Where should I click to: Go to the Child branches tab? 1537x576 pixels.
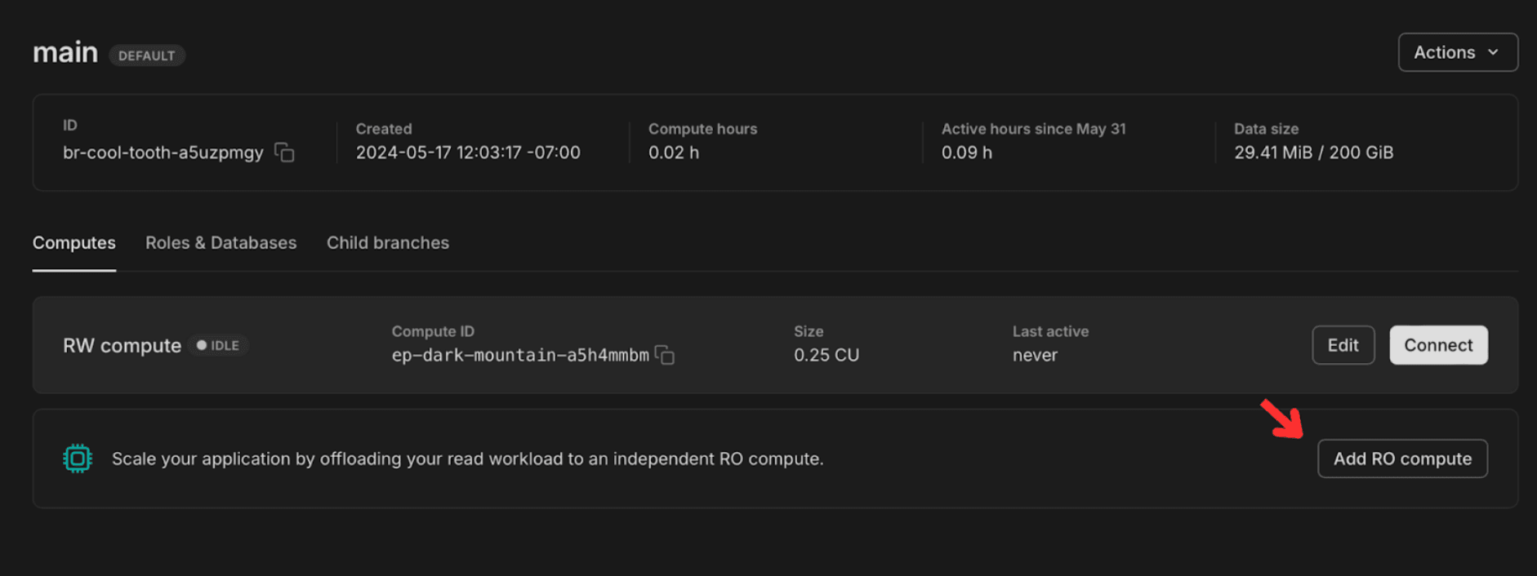coord(388,243)
